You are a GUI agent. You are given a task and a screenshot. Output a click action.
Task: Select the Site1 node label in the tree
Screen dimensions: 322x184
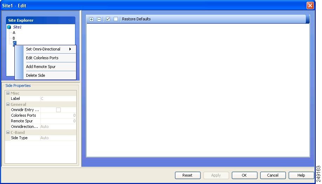coord(17,27)
